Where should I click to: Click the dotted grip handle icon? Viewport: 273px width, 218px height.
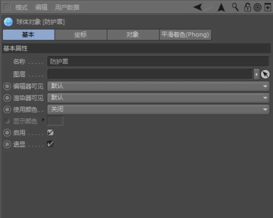7,7
